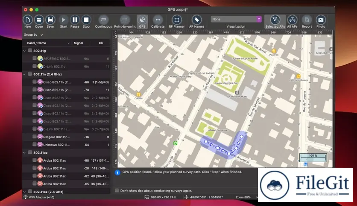Show Selected APs only
This screenshot has height=206, width=357.
click(x=275, y=22)
